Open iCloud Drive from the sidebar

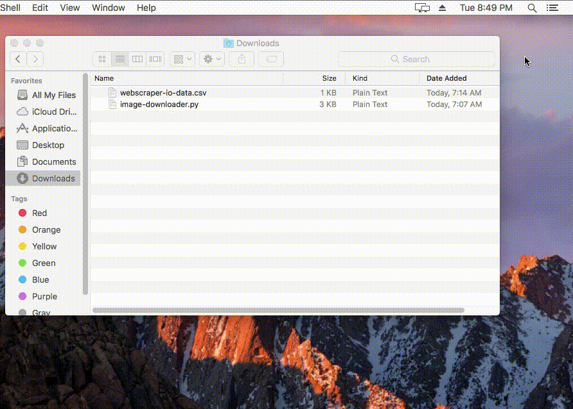[x=46, y=112]
